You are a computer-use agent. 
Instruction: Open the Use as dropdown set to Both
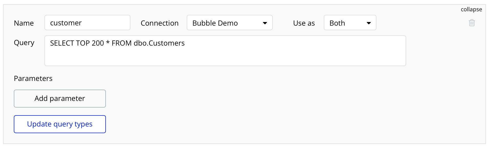click(350, 23)
